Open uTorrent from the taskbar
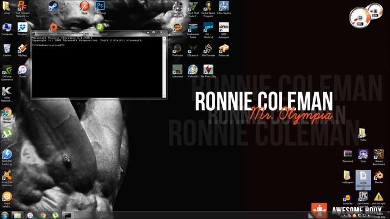Viewport: 390px width, 219px height. point(55,215)
